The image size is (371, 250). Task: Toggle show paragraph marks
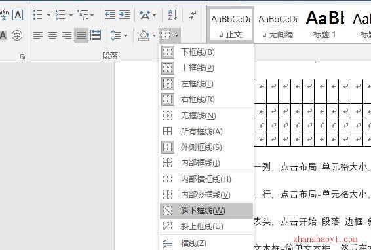pyautogui.click(x=193, y=15)
